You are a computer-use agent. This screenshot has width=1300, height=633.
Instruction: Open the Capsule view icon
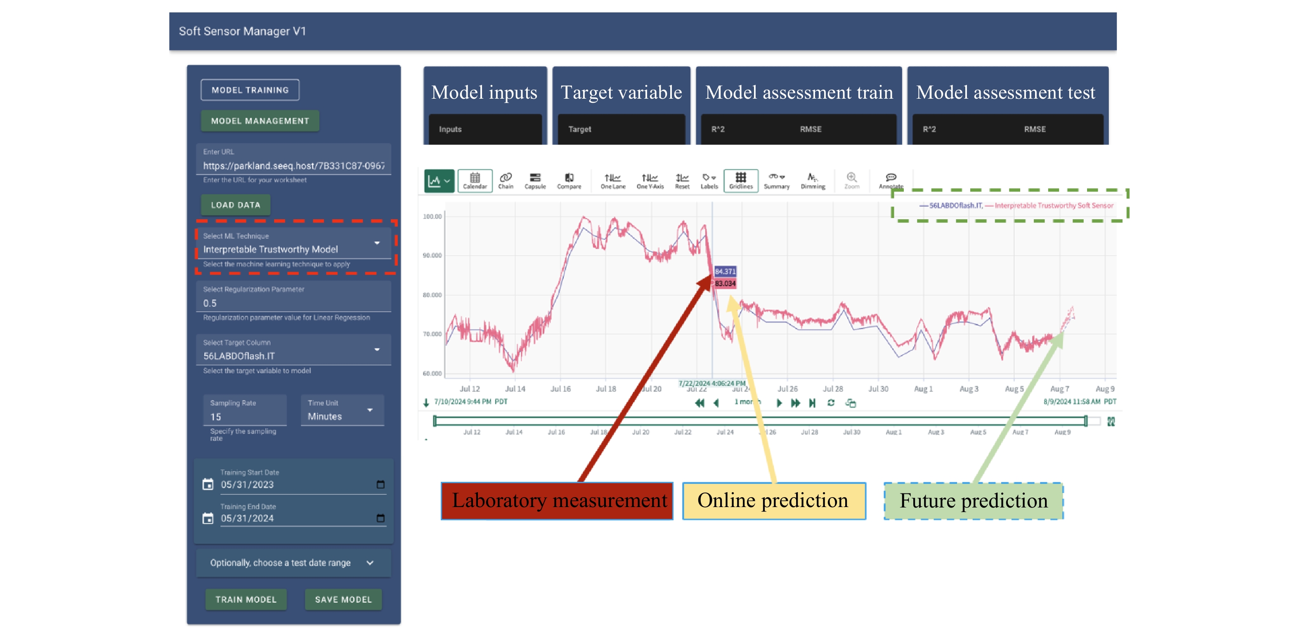pyautogui.click(x=535, y=180)
